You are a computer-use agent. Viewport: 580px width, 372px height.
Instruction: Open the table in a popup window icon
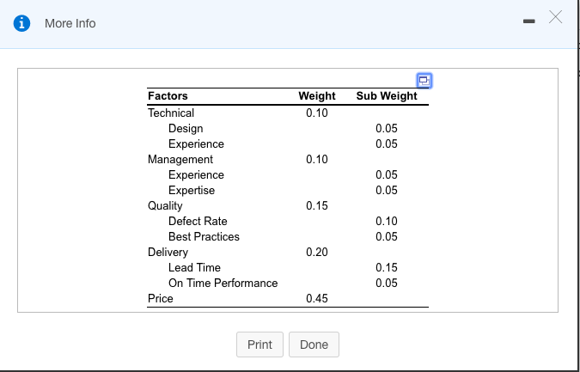(424, 80)
